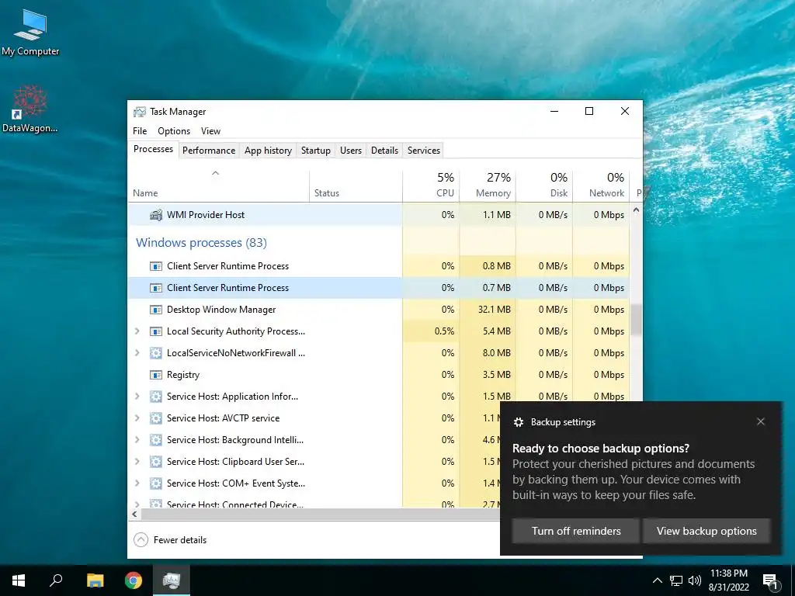This screenshot has height=596, width=795.
Task: Select the Desktop Window Manager row
Action: (x=378, y=310)
